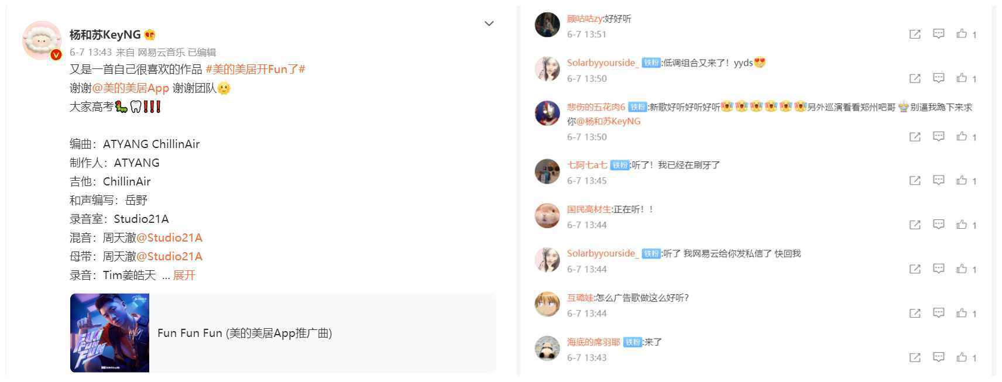This screenshot has height=382, width=1002.
Task: Expand details on the Fun Fun Fun music card
Action: click(x=245, y=333)
